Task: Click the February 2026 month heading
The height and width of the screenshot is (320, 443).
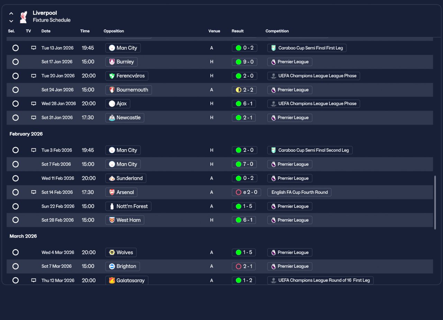Action: (x=26, y=134)
